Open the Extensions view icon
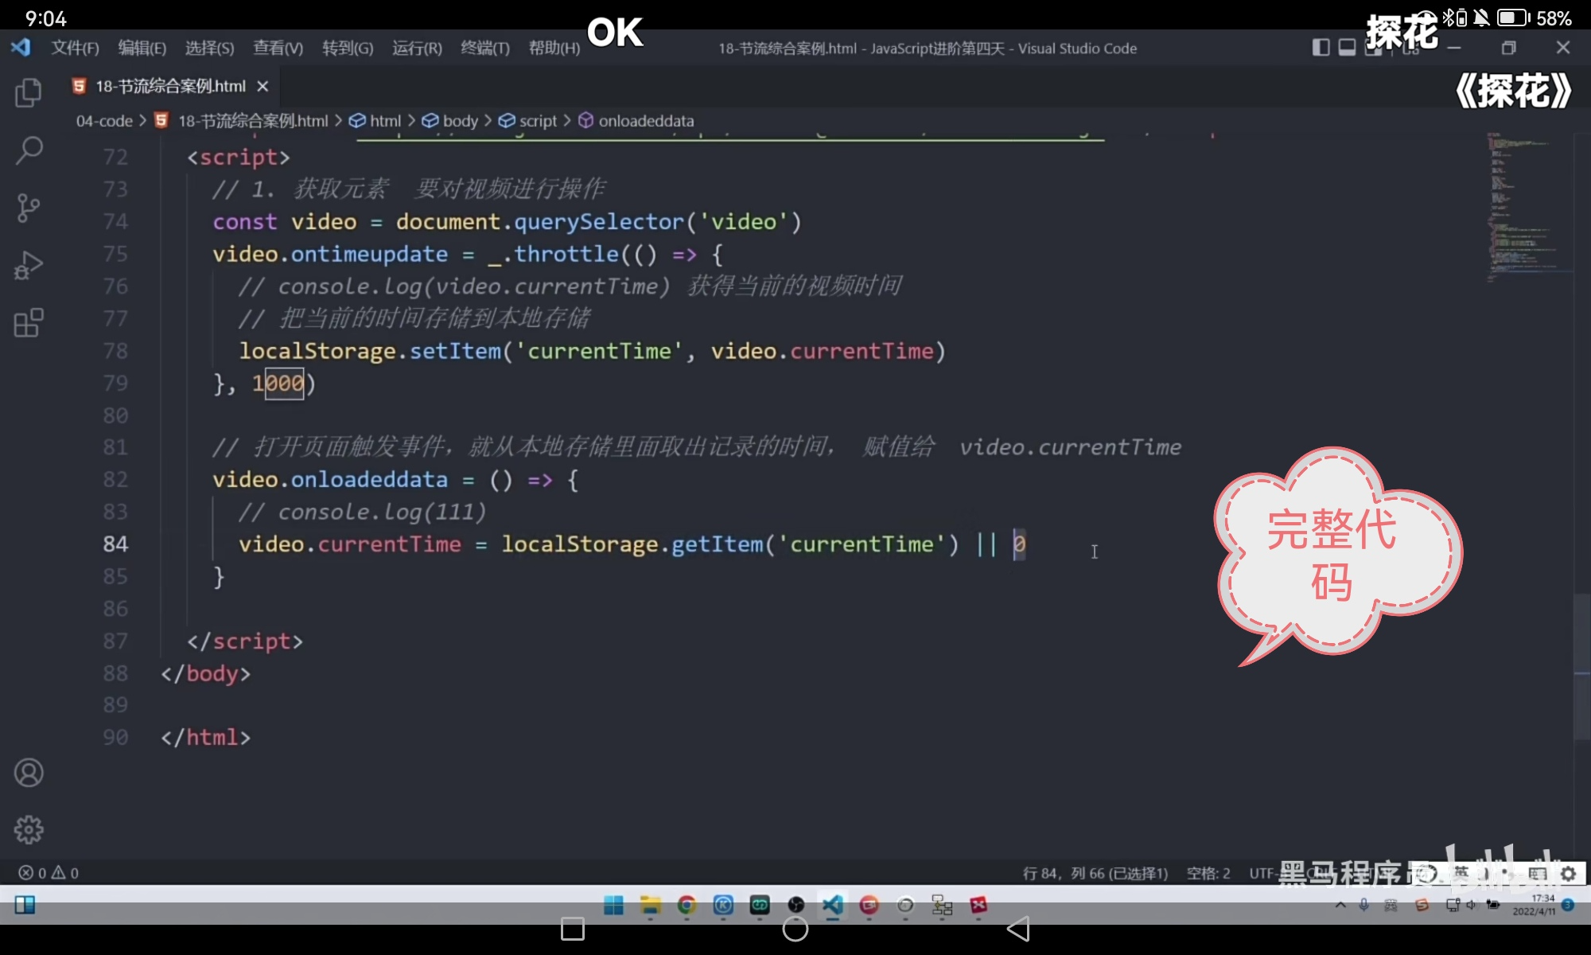The image size is (1591, 955). click(29, 323)
